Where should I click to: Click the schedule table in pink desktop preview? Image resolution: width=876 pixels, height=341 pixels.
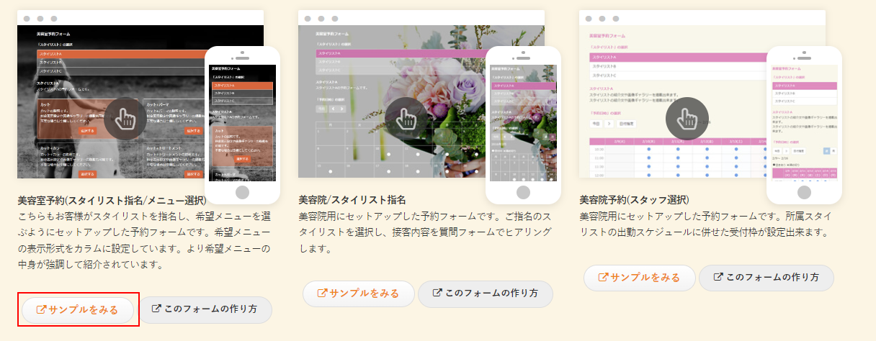pos(670,158)
